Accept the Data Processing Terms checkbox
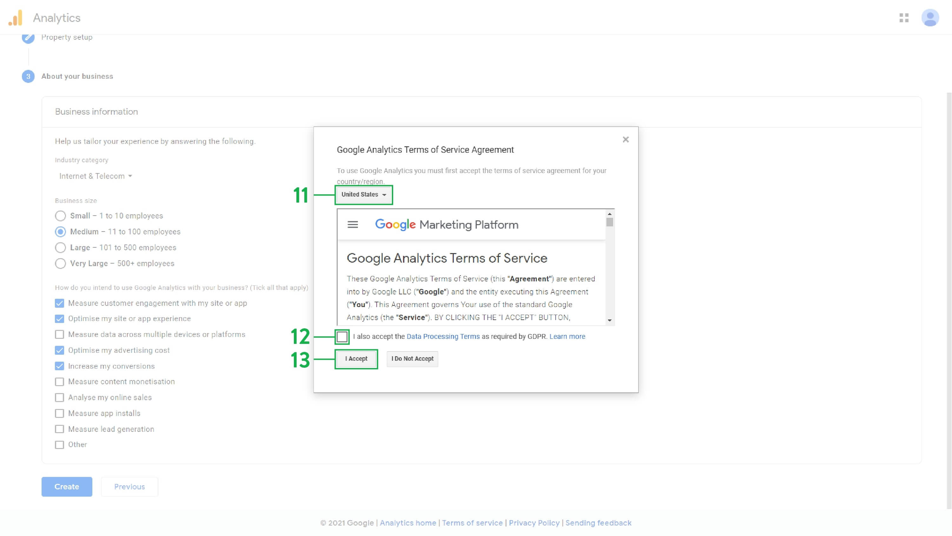 (341, 336)
